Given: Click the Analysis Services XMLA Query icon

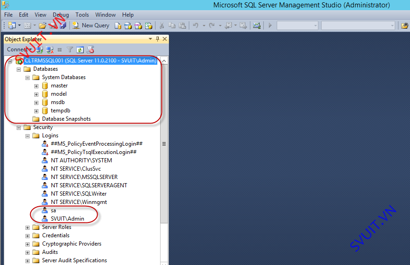Looking at the screenshot, I should [149, 25].
